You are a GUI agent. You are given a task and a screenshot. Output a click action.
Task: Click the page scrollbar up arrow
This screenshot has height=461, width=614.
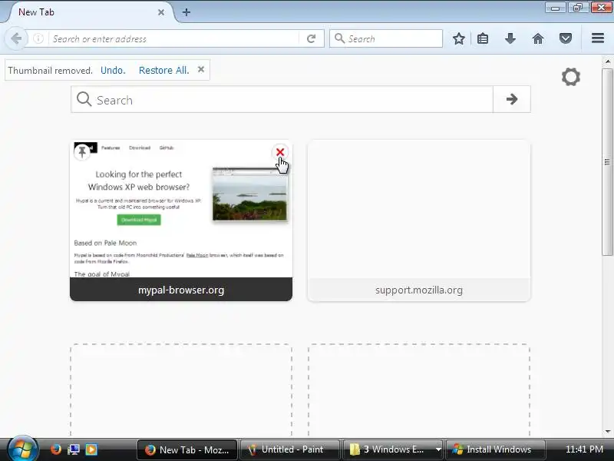coord(608,61)
